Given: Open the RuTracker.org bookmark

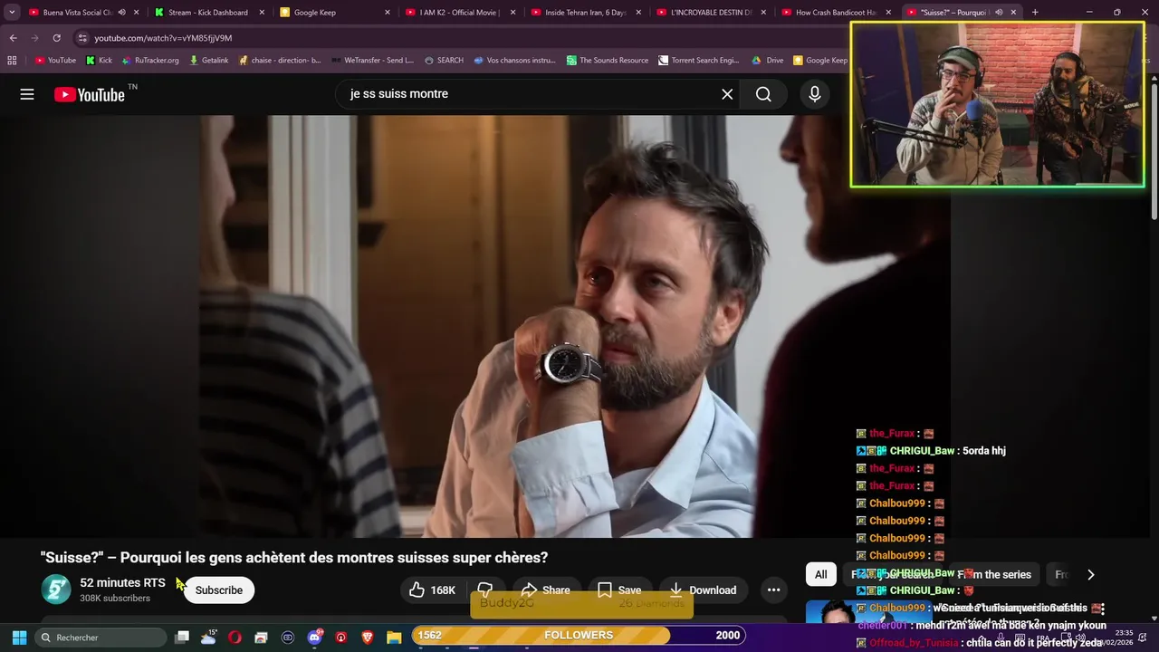Looking at the screenshot, I should [149, 61].
